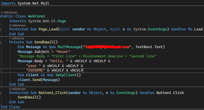This screenshot has height=110, width=204.
Task: Click Me.Load at end of Page_Load line
Action: (195, 29)
